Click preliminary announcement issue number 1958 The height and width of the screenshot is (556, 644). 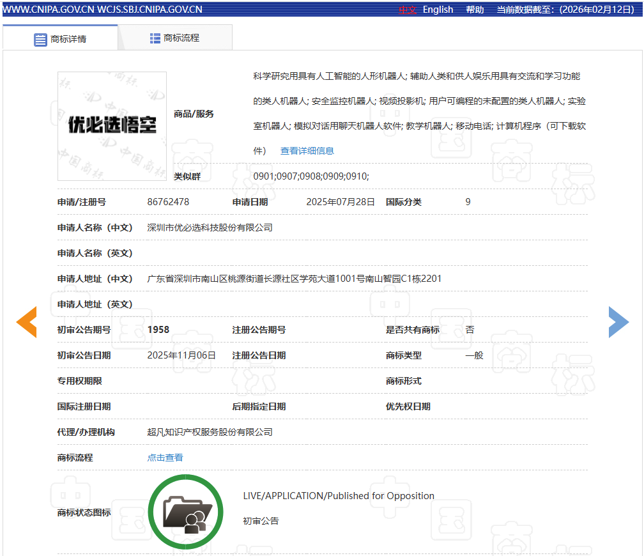click(x=158, y=330)
